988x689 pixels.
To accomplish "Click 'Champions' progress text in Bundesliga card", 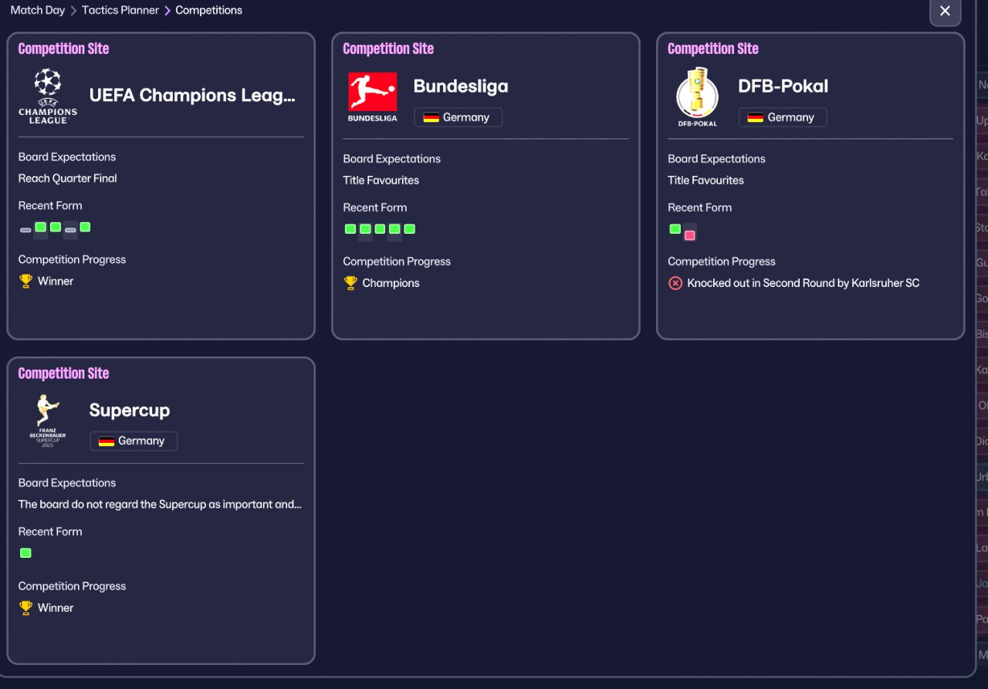I will tap(391, 283).
